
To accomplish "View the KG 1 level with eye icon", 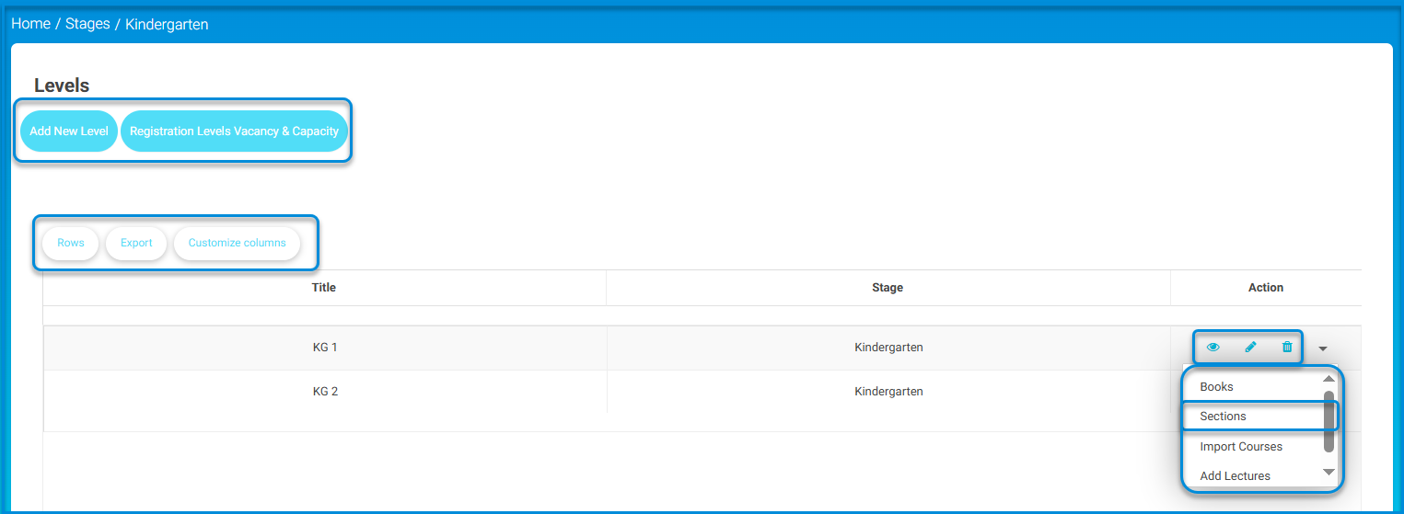I will (1213, 348).
